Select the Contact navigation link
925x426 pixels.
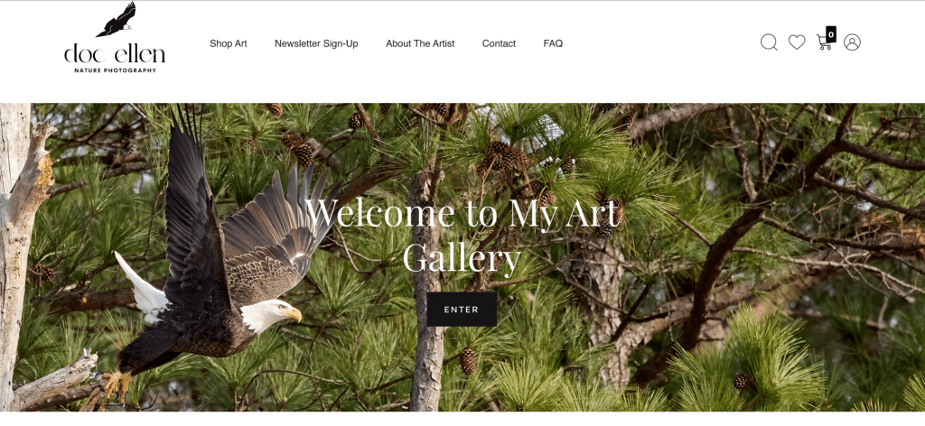[x=499, y=43]
